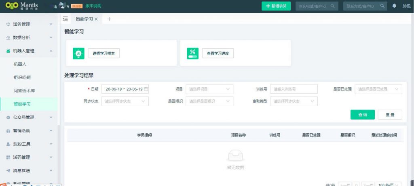Click the 训练号 column header
The image size is (414, 186).
(275, 135)
